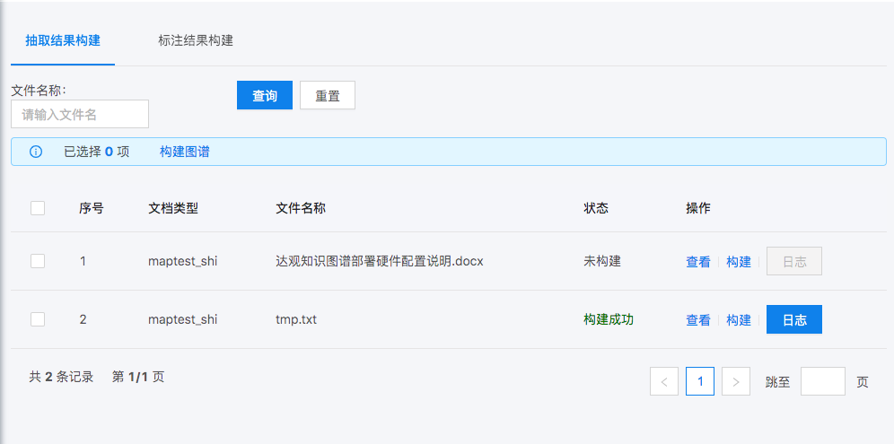This screenshot has height=444, width=894.
Task: Click 构建 for tmp.txt row
Action: coord(739,320)
